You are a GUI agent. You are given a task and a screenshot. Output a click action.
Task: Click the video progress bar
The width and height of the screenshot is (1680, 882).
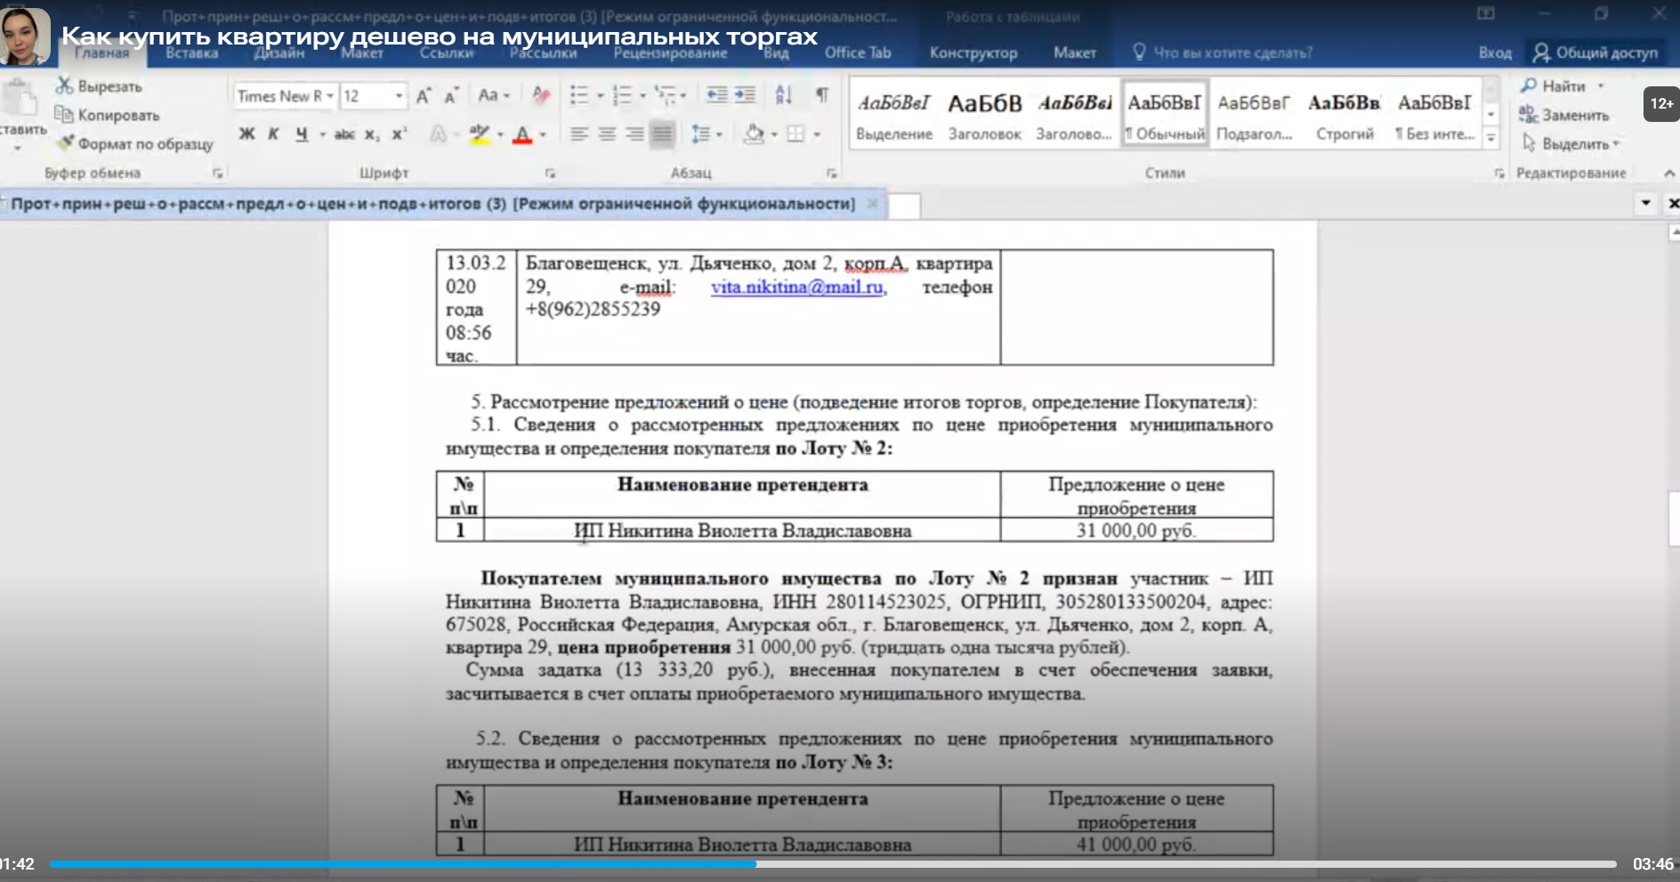833,864
